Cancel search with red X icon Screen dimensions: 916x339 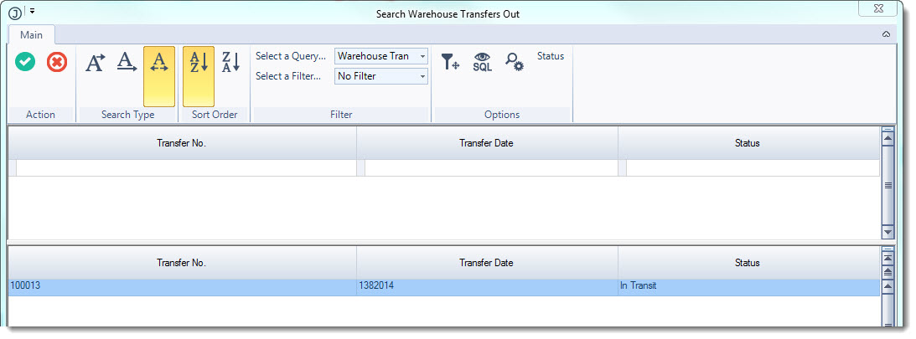57,62
